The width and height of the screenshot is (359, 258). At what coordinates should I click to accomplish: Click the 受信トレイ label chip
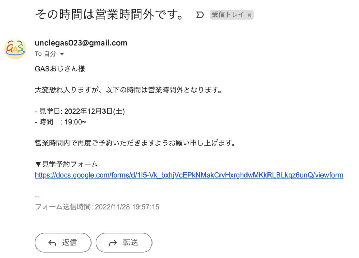point(232,15)
